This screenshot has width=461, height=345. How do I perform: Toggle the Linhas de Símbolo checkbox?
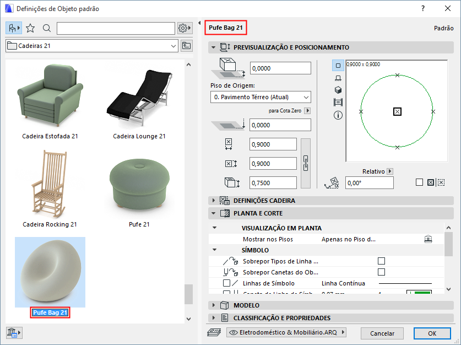tap(226, 283)
